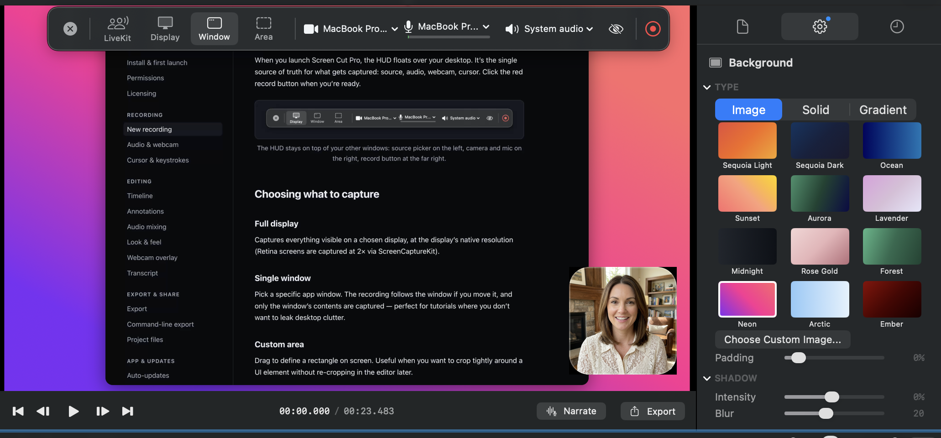Close the recording HUD with the X icon
The width and height of the screenshot is (941, 438).
70,29
